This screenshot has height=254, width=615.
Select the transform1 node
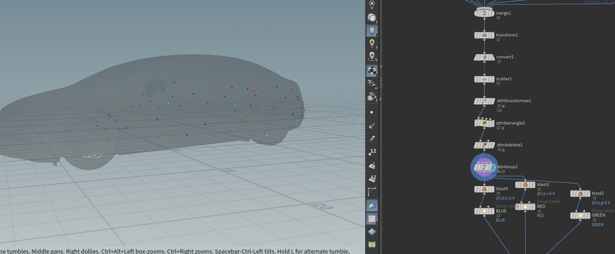[484, 35]
